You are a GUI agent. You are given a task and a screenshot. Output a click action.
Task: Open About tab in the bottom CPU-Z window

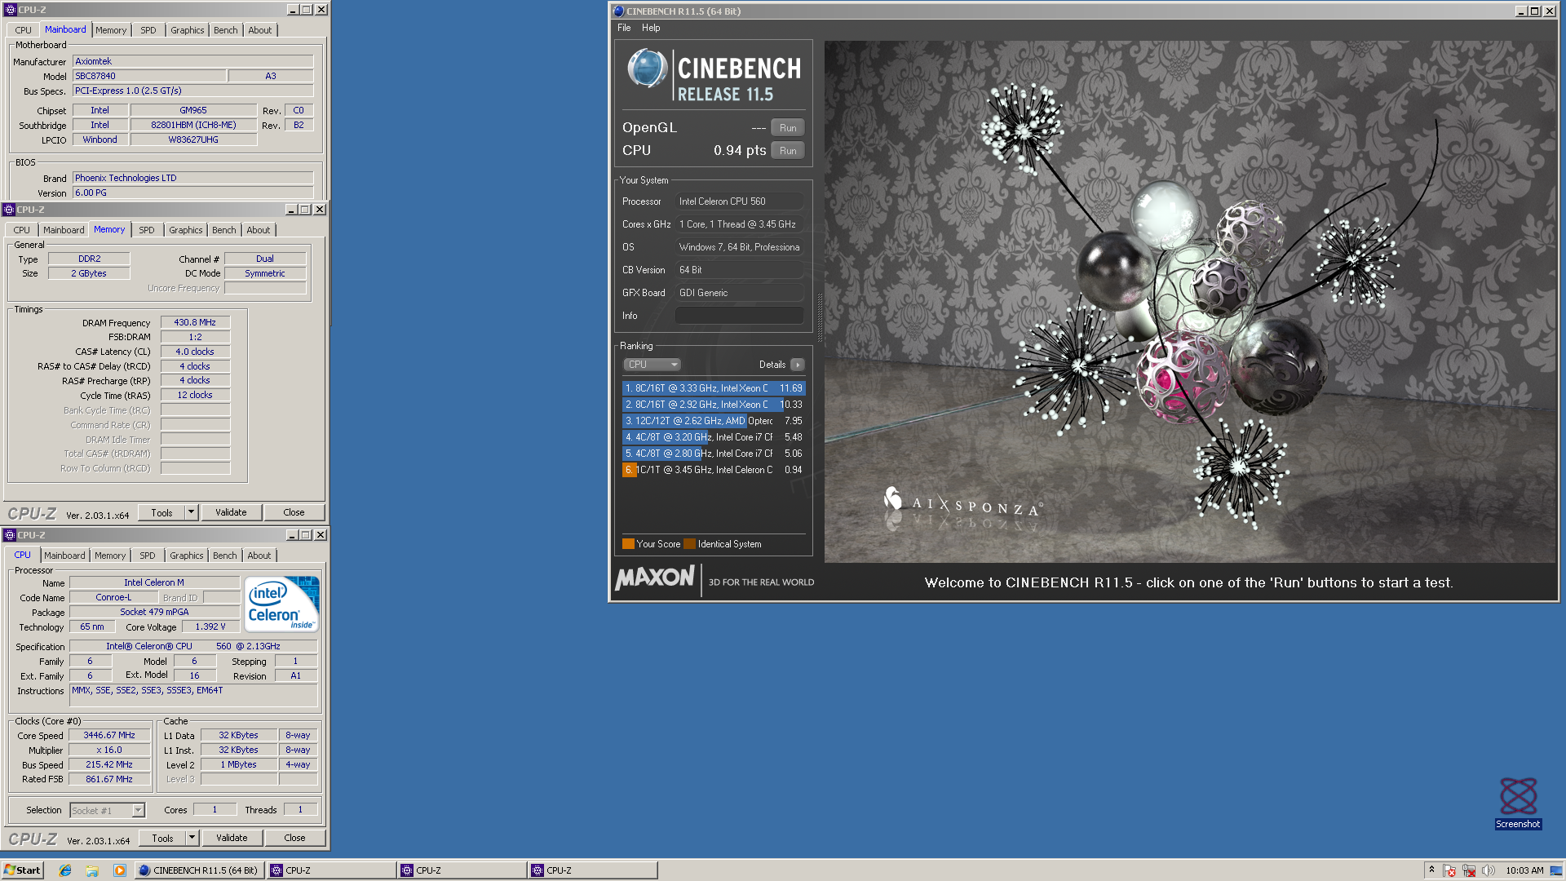click(x=259, y=556)
